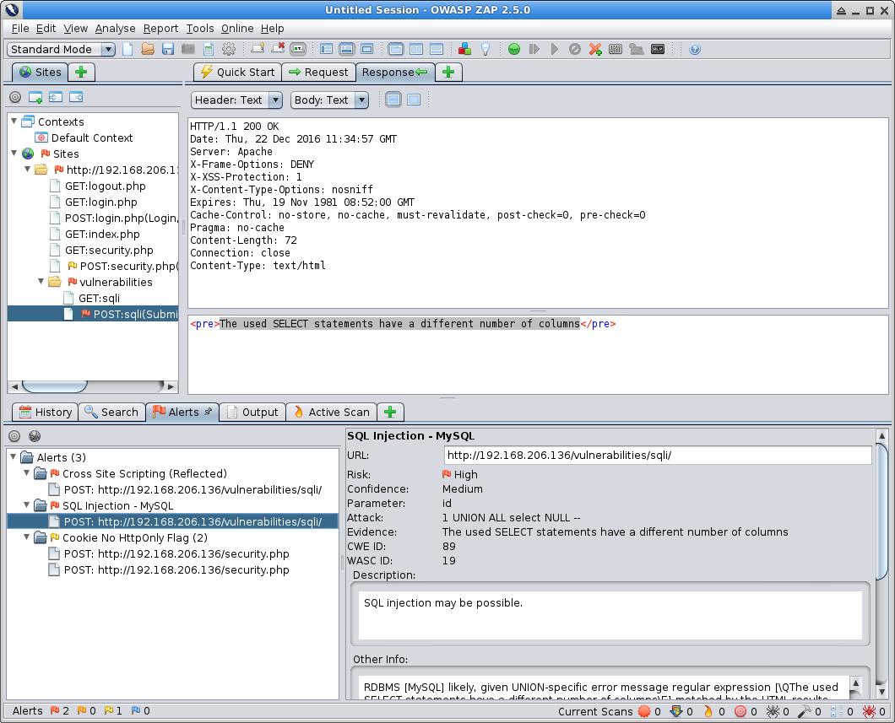This screenshot has height=723, width=895.
Task: Collapse the Cookie No HttpOnly Flag group
Action: [x=27, y=537]
